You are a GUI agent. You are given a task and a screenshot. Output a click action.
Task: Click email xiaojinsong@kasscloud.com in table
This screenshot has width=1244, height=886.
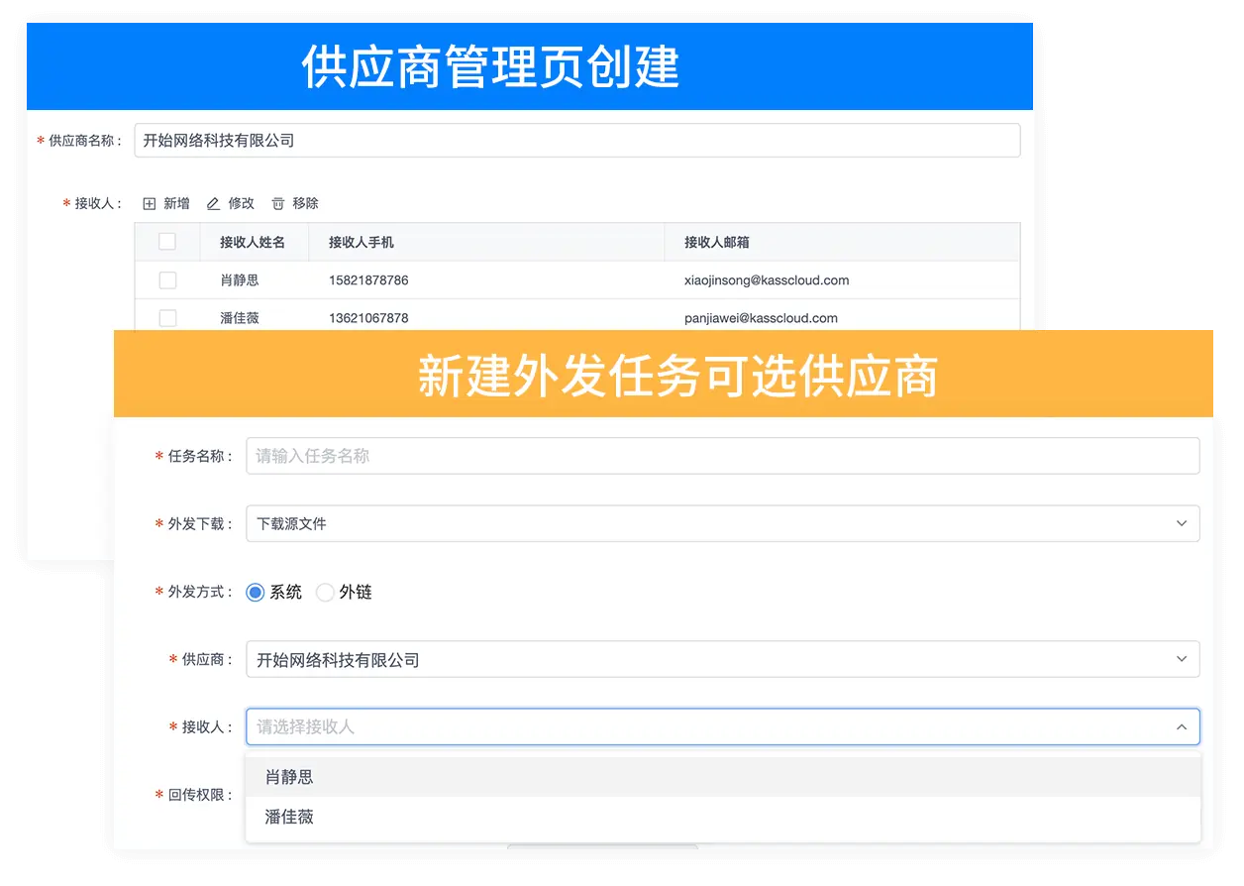766,280
